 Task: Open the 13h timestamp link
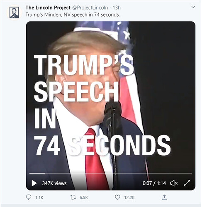[117, 7]
